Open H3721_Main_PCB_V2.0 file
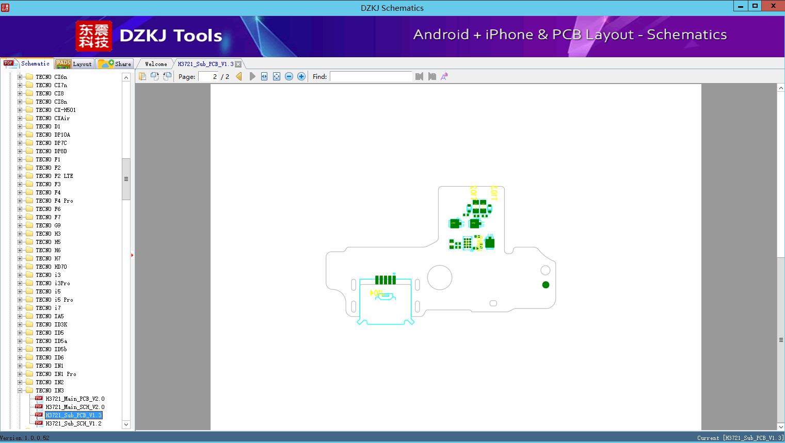Image resolution: width=785 pixels, height=443 pixels. coord(75,399)
